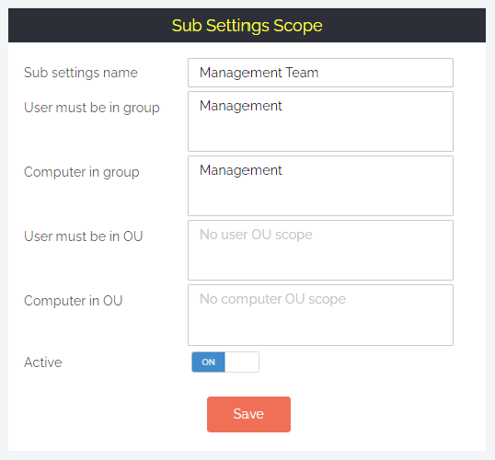Click inside the User must be in group box
Image resolution: width=495 pixels, height=460 pixels.
pos(320,121)
